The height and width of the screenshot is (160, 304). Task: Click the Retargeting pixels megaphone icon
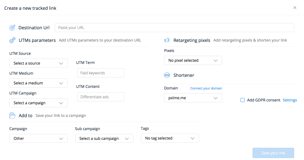pyautogui.click(x=167, y=40)
